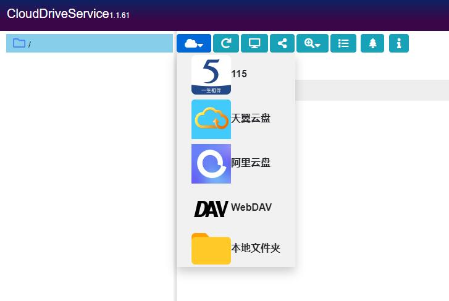Viewport: 449px width, 301px height.
Task: Click the yellow local folder icon
Action: click(x=211, y=248)
